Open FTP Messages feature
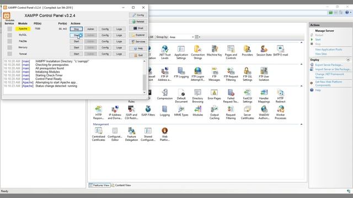This screenshot has height=198, width=353. [x=215, y=74]
